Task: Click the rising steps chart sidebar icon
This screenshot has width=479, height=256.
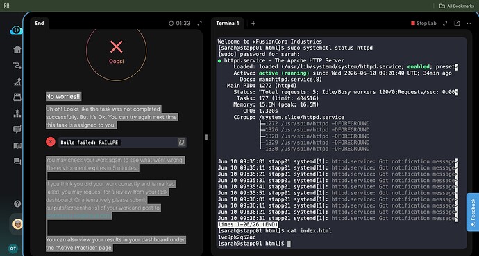Action: [x=17, y=81]
